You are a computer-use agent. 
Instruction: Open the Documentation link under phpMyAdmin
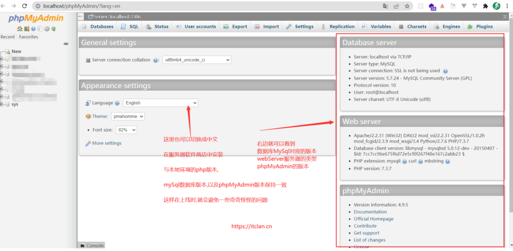(370, 212)
